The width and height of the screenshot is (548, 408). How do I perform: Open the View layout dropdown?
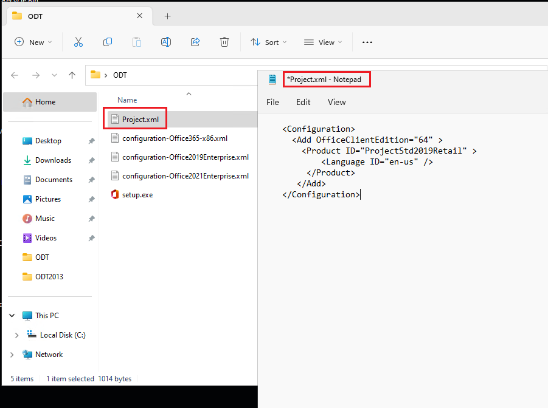(323, 42)
